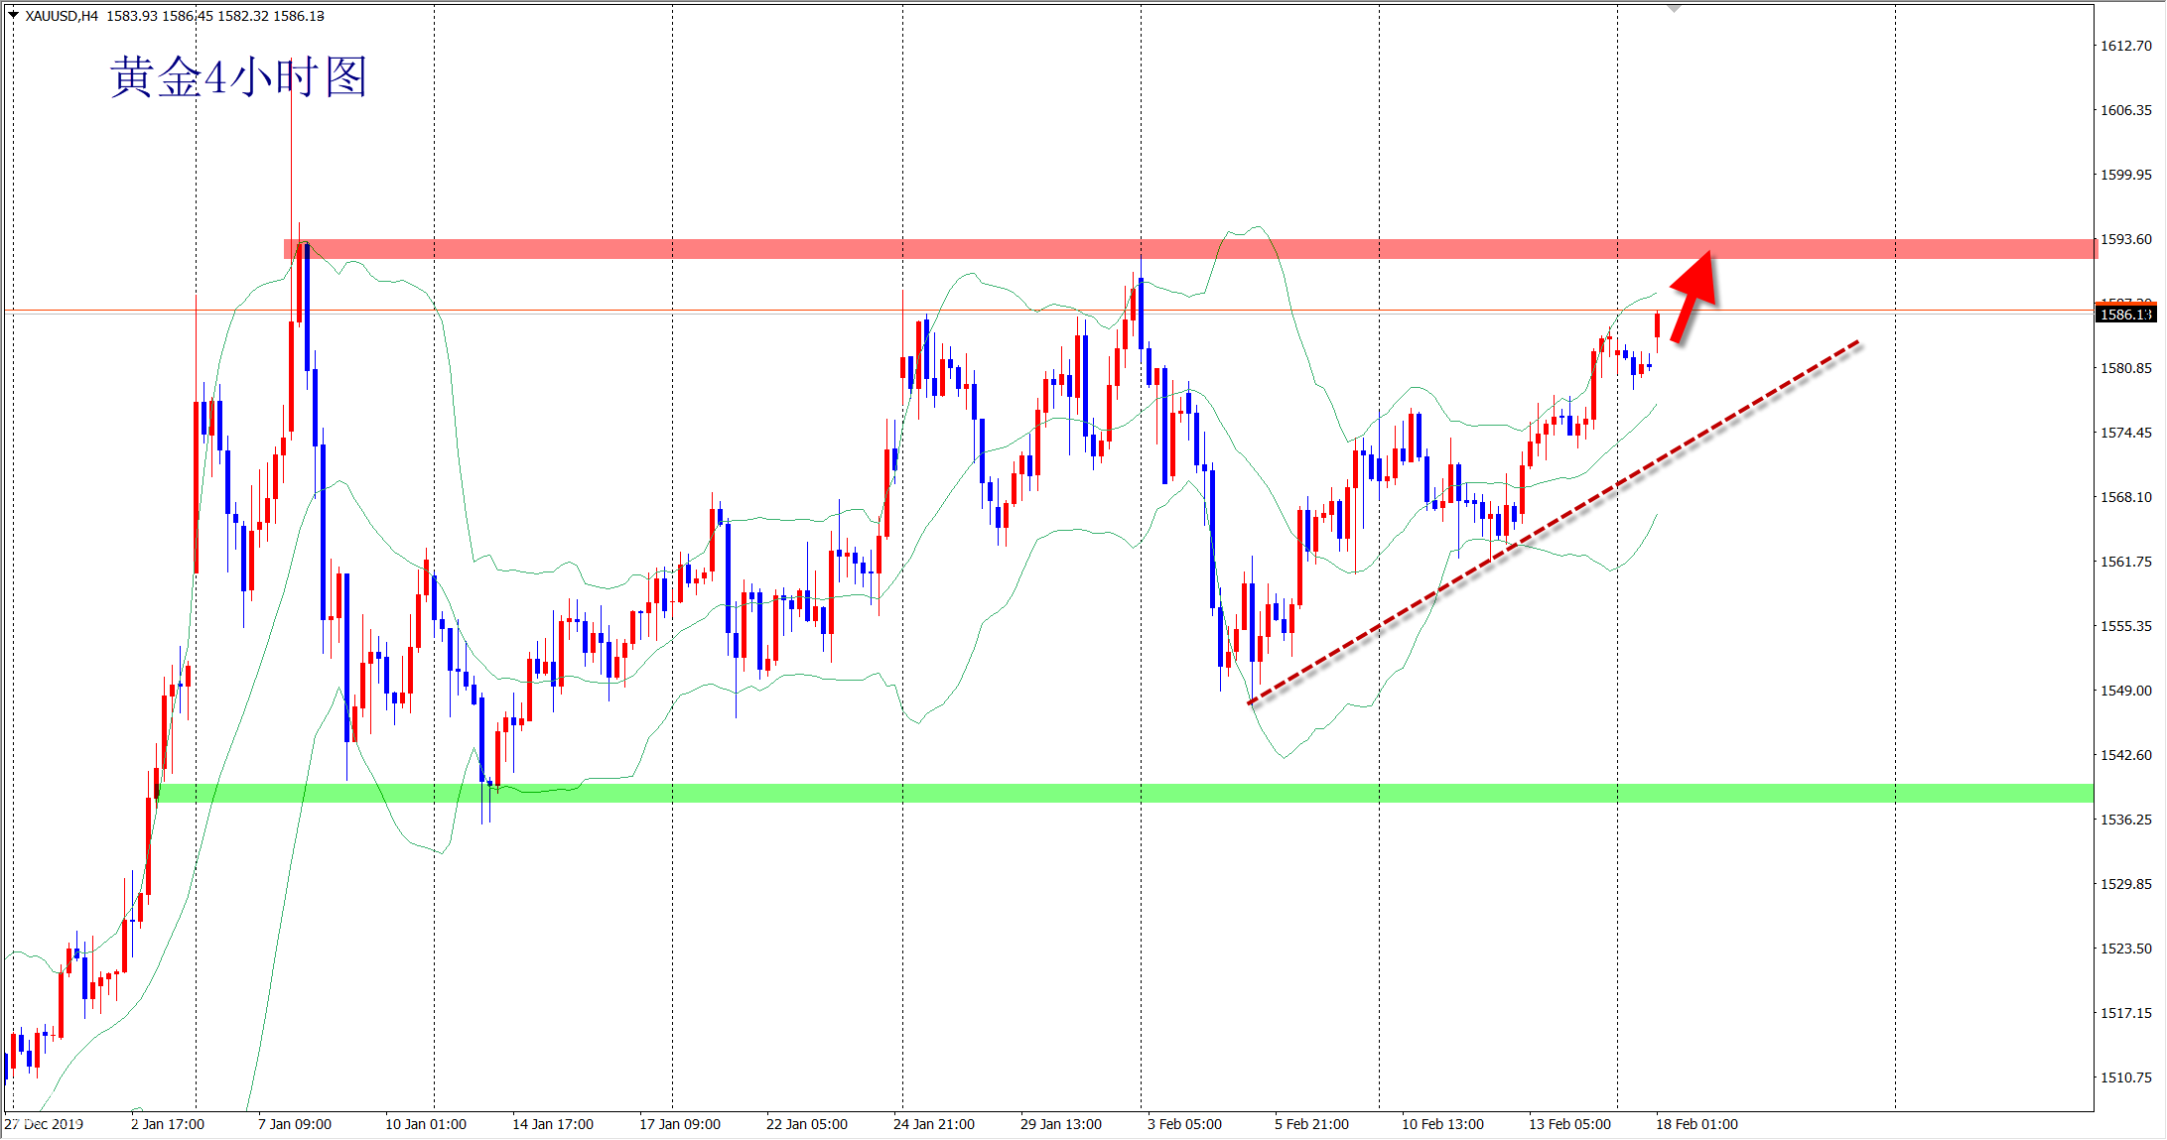Image resolution: width=2167 pixels, height=1140 pixels.
Task: Click the 27 Dec 2019 date label
Action: (44, 1124)
